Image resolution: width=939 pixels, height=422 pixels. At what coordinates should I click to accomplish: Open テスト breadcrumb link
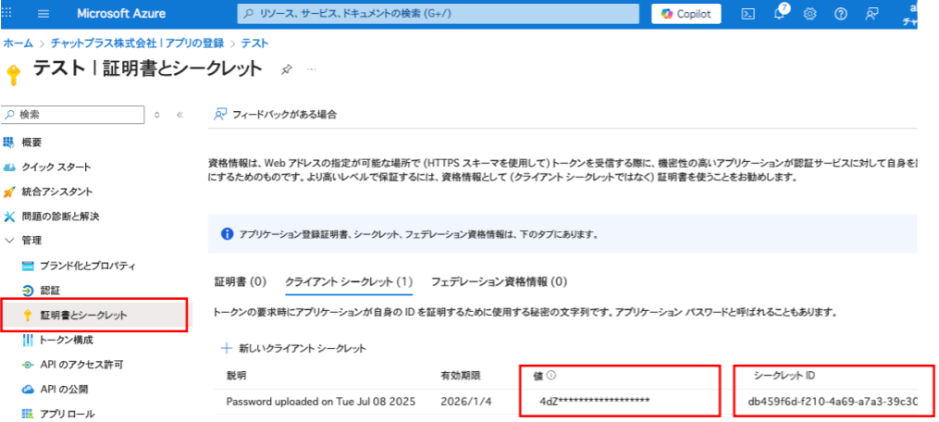pyautogui.click(x=254, y=43)
